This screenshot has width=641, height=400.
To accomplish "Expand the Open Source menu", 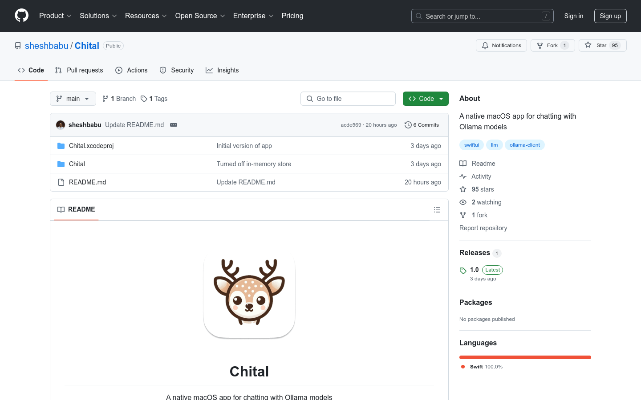I will tap(200, 16).
